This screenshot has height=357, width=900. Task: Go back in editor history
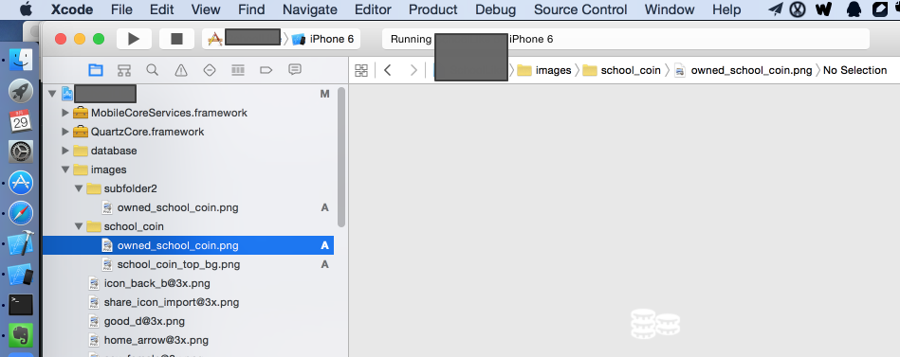coord(388,70)
